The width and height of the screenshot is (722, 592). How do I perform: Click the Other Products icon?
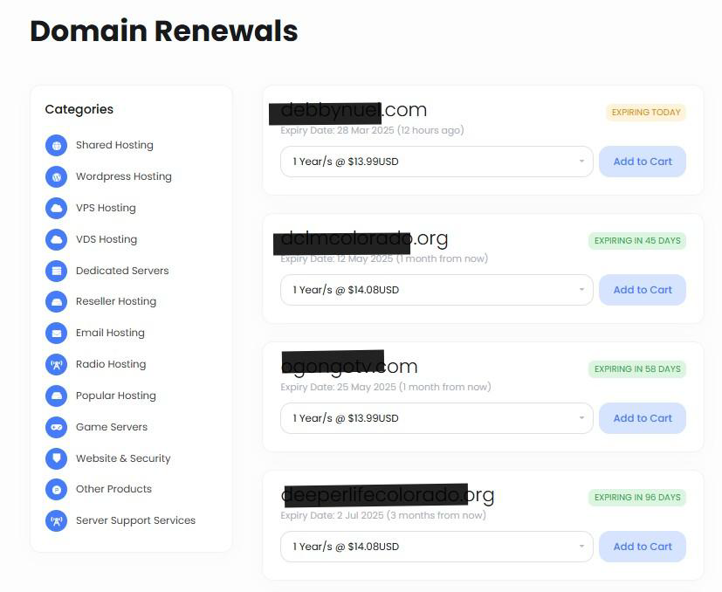point(56,489)
